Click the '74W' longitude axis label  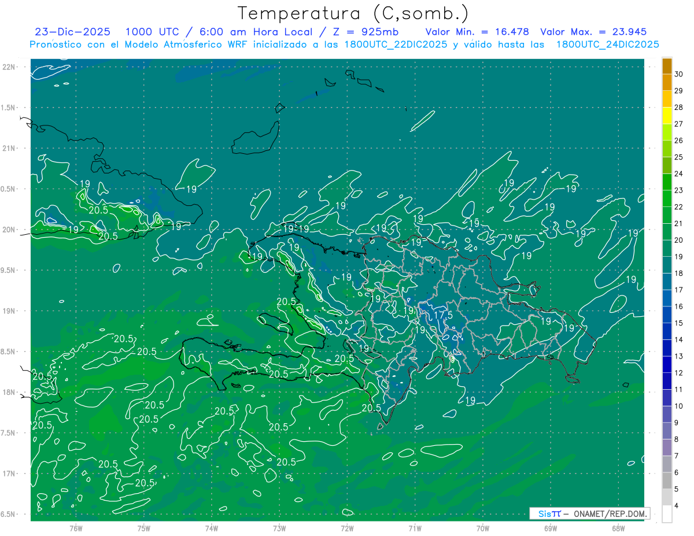[211, 528]
